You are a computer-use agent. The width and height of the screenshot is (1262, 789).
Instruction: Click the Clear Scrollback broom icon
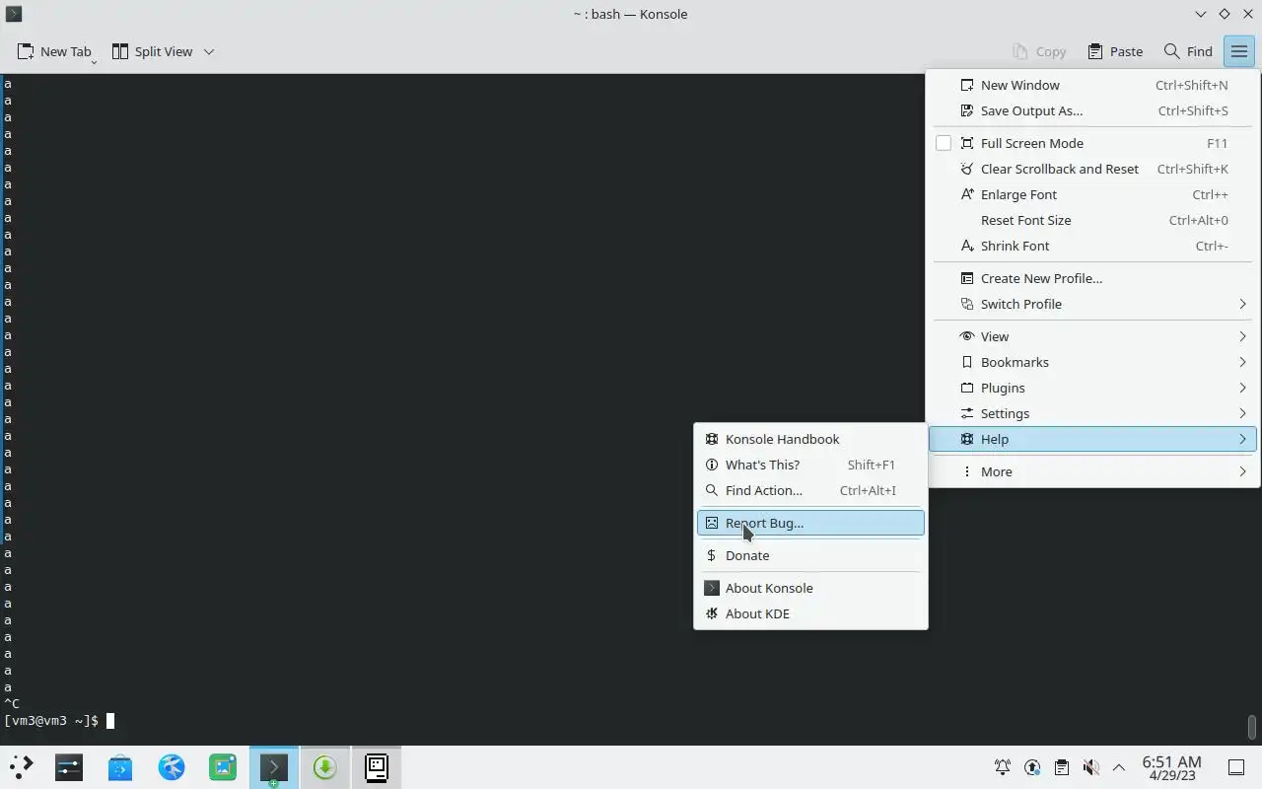(x=967, y=169)
